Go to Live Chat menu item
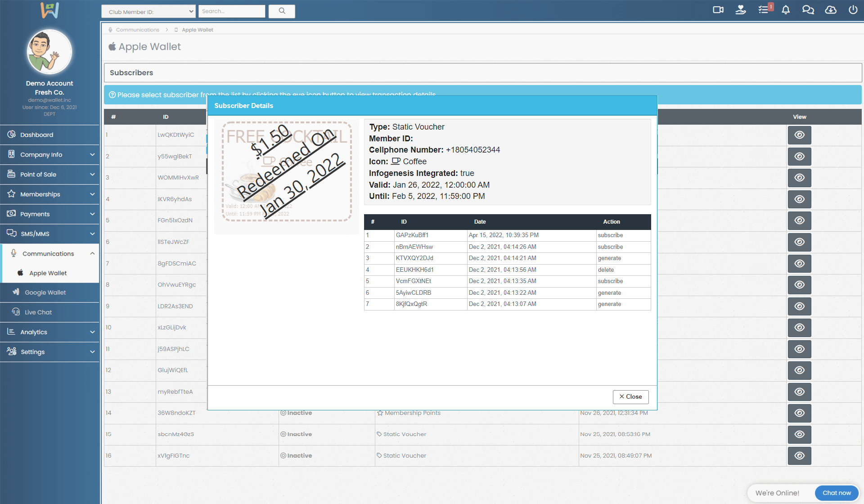864x504 pixels. 38,312
